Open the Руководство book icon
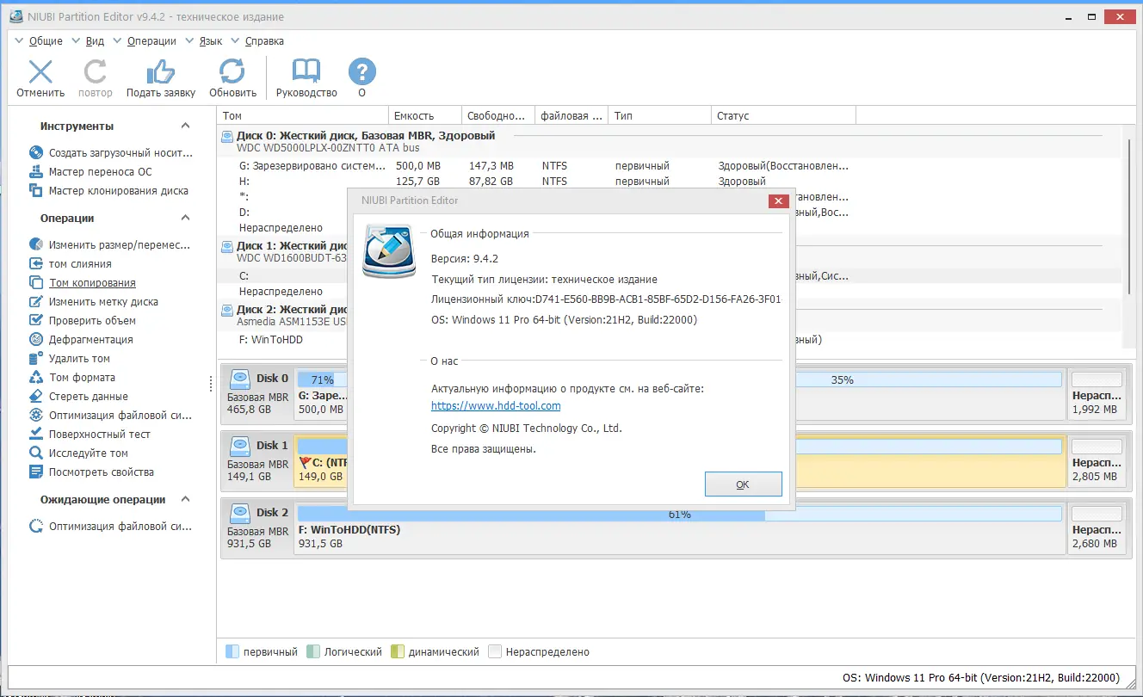Screen dimensions: 1143x697 306,72
